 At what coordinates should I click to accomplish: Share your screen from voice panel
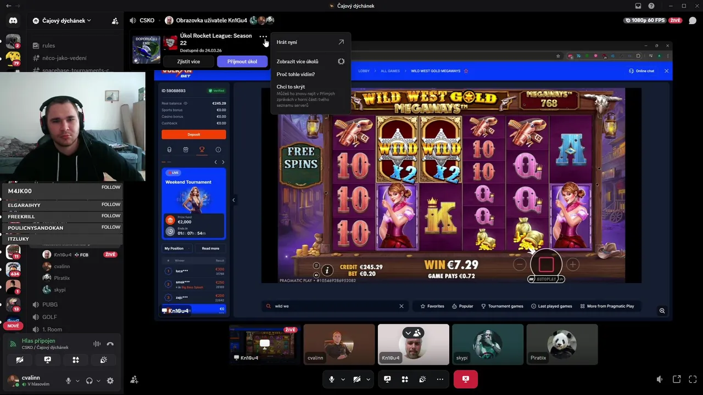click(x=48, y=360)
